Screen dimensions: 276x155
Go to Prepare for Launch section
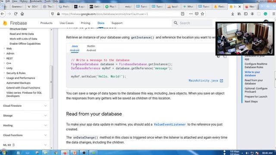click(x=256, y=96)
